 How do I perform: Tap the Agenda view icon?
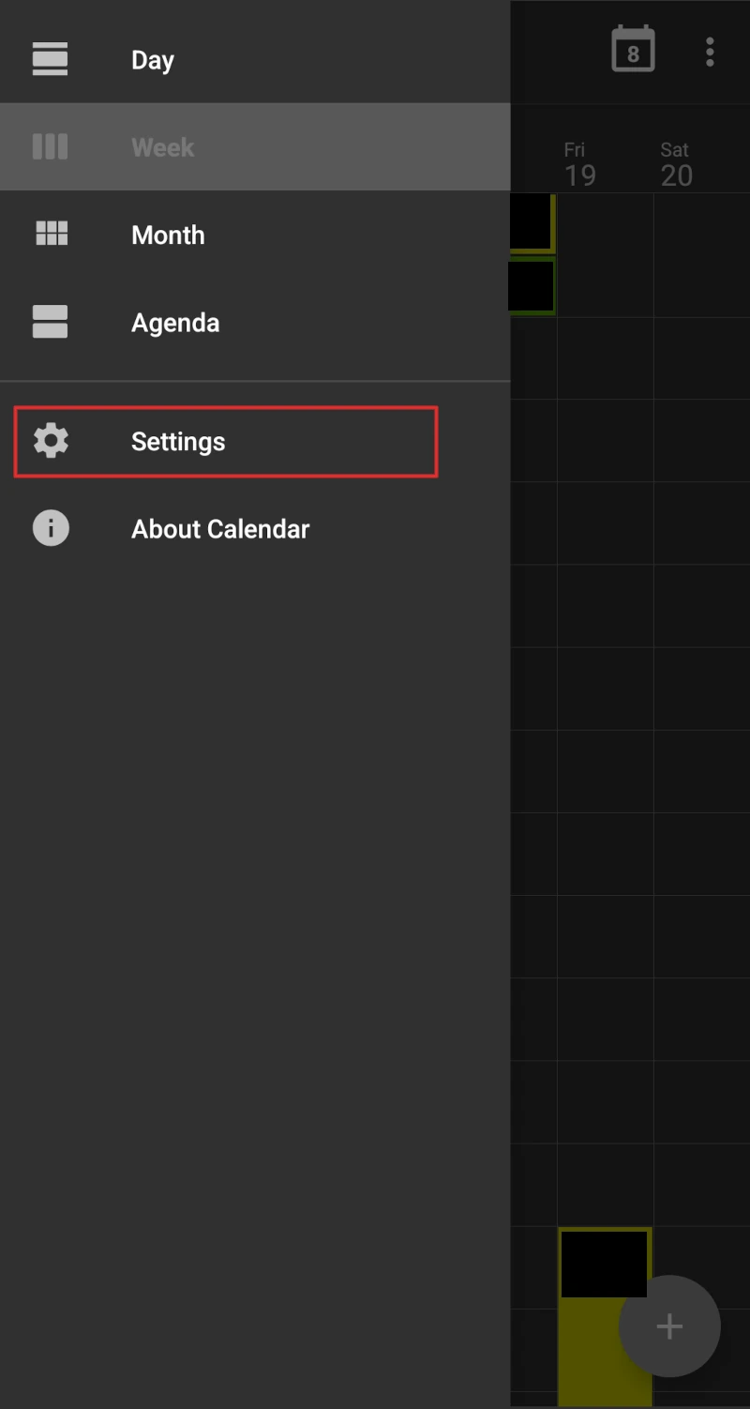[51, 322]
